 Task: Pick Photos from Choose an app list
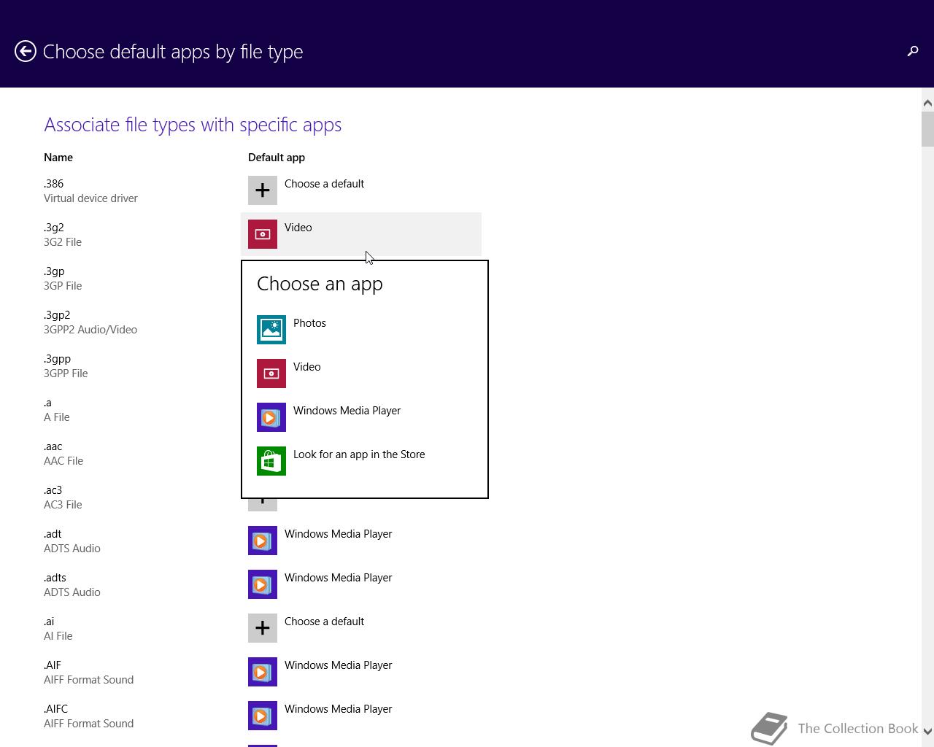365,330
